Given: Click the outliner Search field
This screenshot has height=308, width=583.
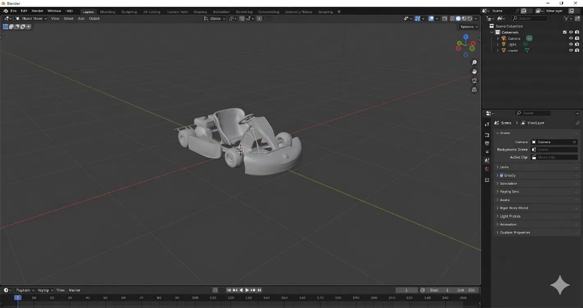Looking at the screenshot, I should (529, 19).
